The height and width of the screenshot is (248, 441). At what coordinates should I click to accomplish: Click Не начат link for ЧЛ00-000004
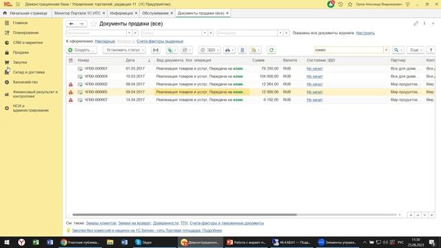pos(314,76)
